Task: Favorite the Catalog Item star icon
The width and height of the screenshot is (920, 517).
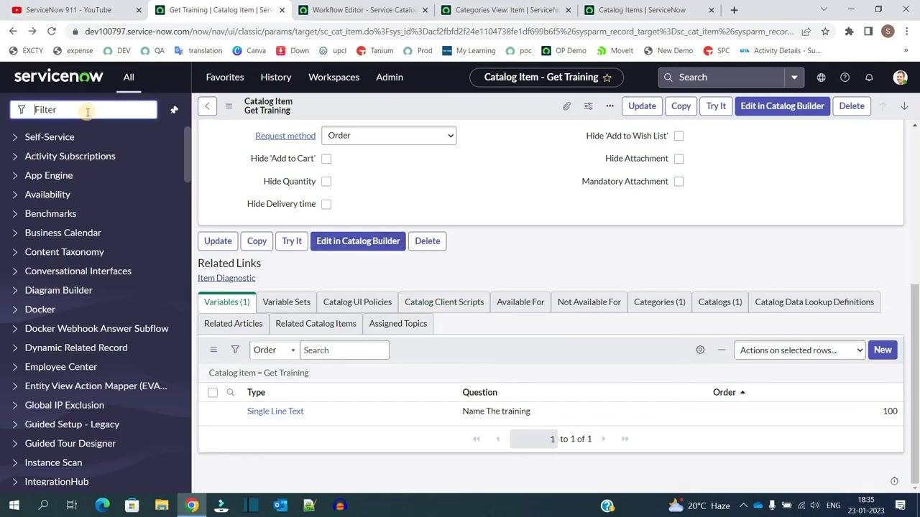Action: click(607, 78)
